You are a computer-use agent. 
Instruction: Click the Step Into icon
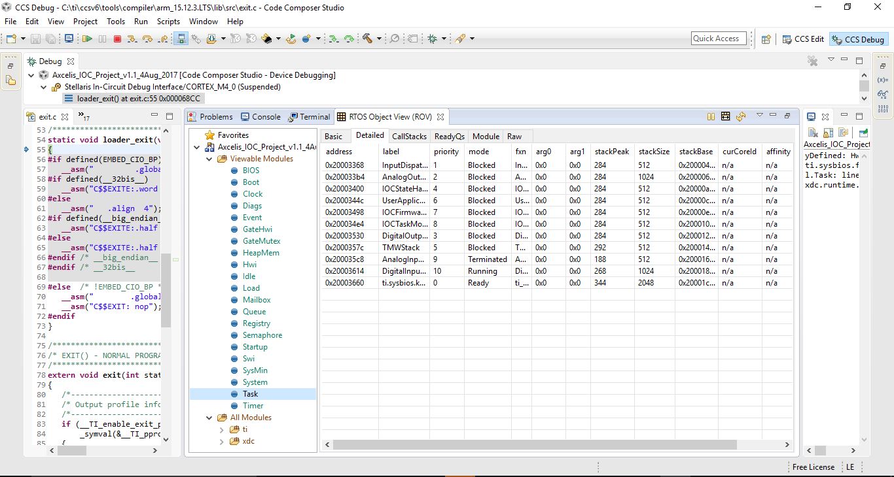click(132, 39)
